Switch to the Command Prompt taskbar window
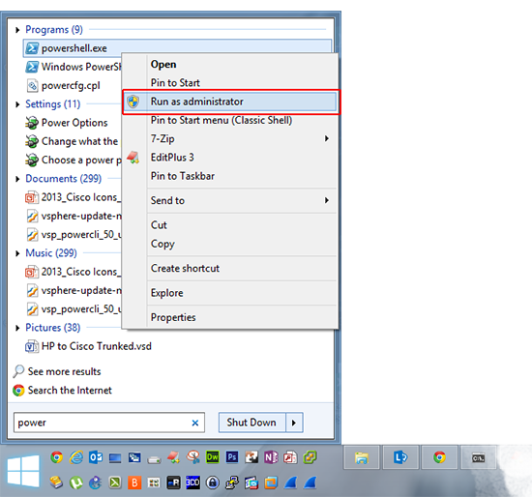The image size is (532, 497). [x=478, y=457]
